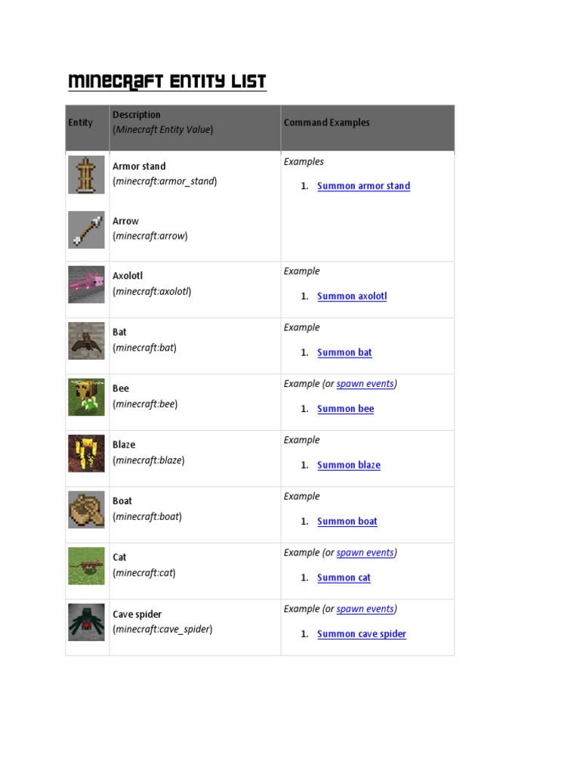Select the pink Axolotl image

pyautogui.click(x=86, y=285)
